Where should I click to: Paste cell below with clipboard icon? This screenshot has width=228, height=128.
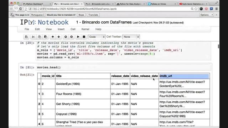[x=46, y=37]
